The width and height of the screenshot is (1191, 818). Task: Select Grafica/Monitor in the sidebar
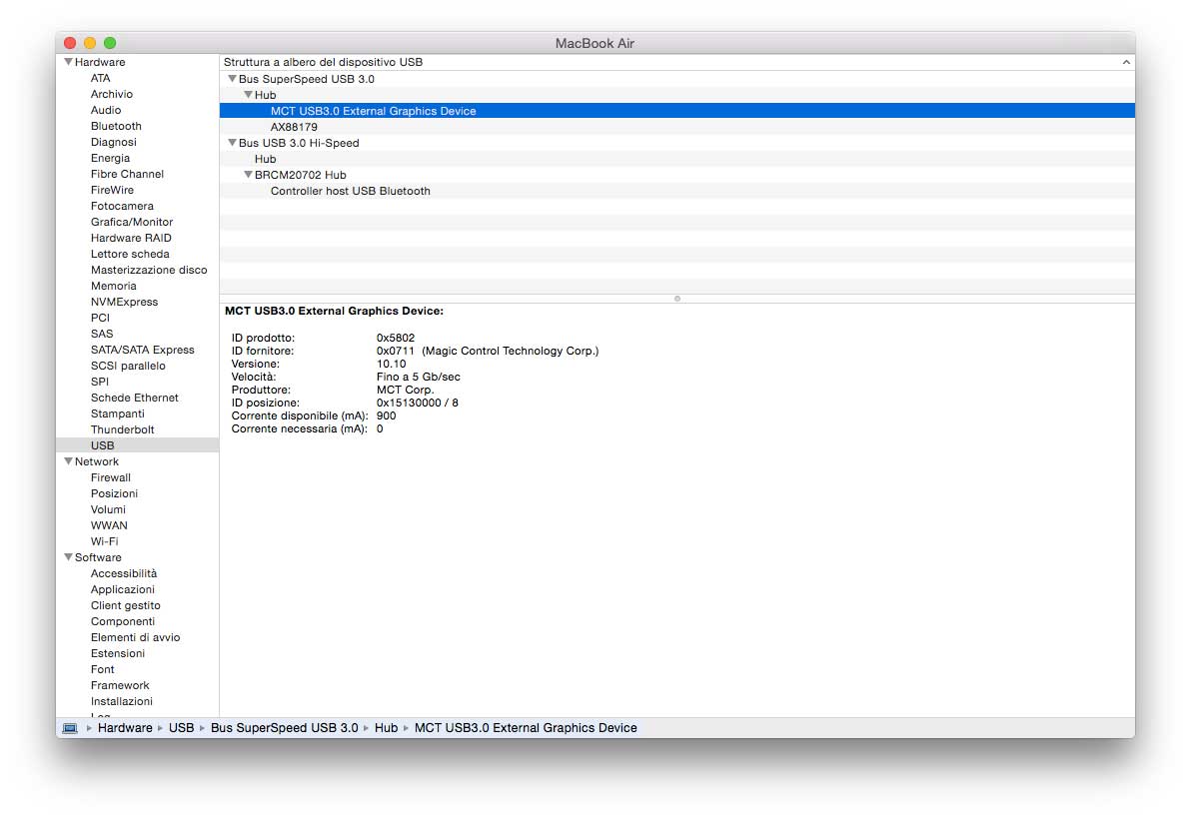point(131,222)
